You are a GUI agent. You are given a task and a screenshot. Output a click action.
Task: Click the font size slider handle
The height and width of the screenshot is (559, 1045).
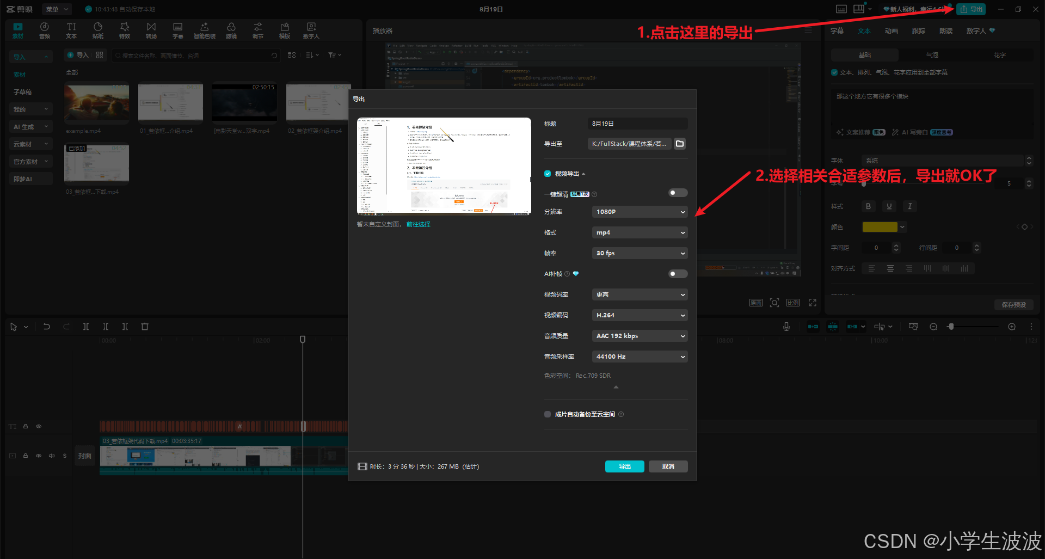(864, 183)
